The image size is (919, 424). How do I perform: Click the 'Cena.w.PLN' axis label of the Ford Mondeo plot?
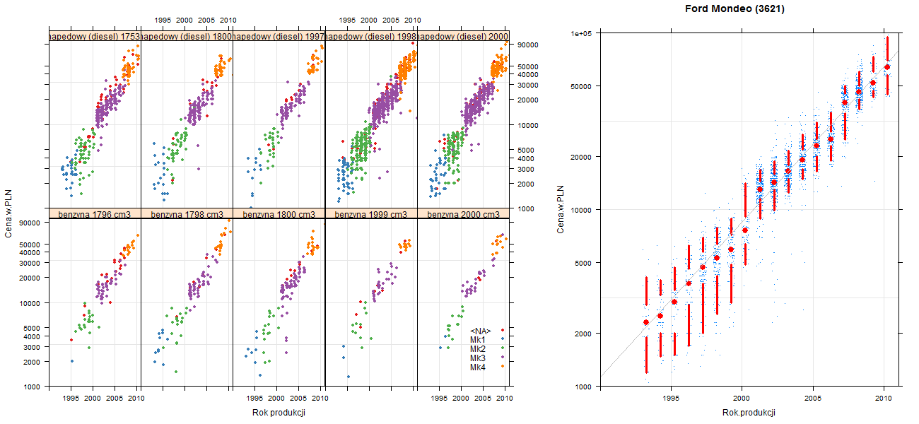(x=560, y=209)
